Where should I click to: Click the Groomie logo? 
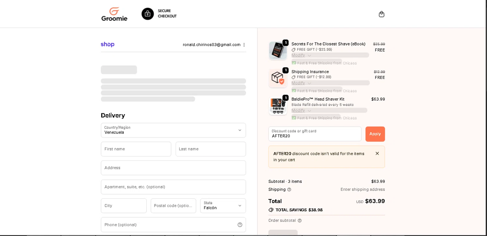[114, 14]
